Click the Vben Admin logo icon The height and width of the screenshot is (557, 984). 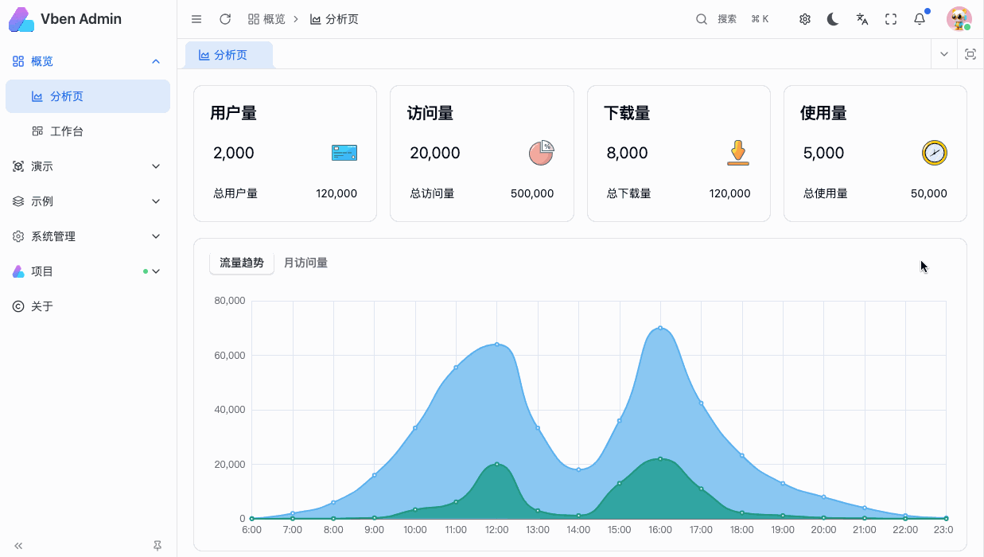(21, 19)
